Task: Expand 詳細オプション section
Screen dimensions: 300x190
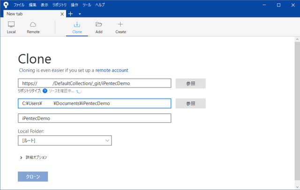Action: pos(33,157)
